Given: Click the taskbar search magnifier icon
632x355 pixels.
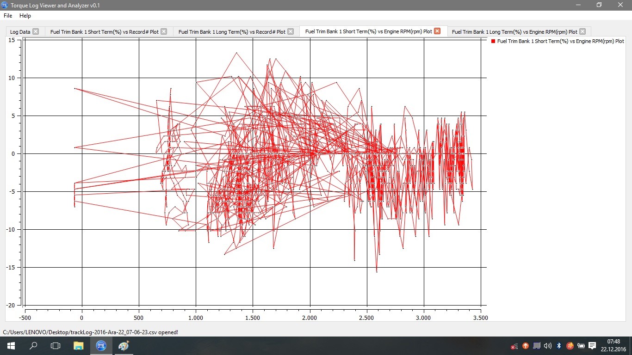Looking at the screenshot, I should point(33,346).
